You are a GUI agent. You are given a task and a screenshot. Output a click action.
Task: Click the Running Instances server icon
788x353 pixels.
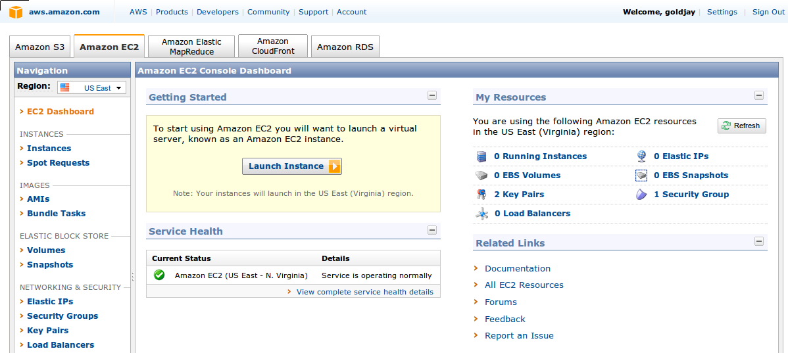pos(481,156)
